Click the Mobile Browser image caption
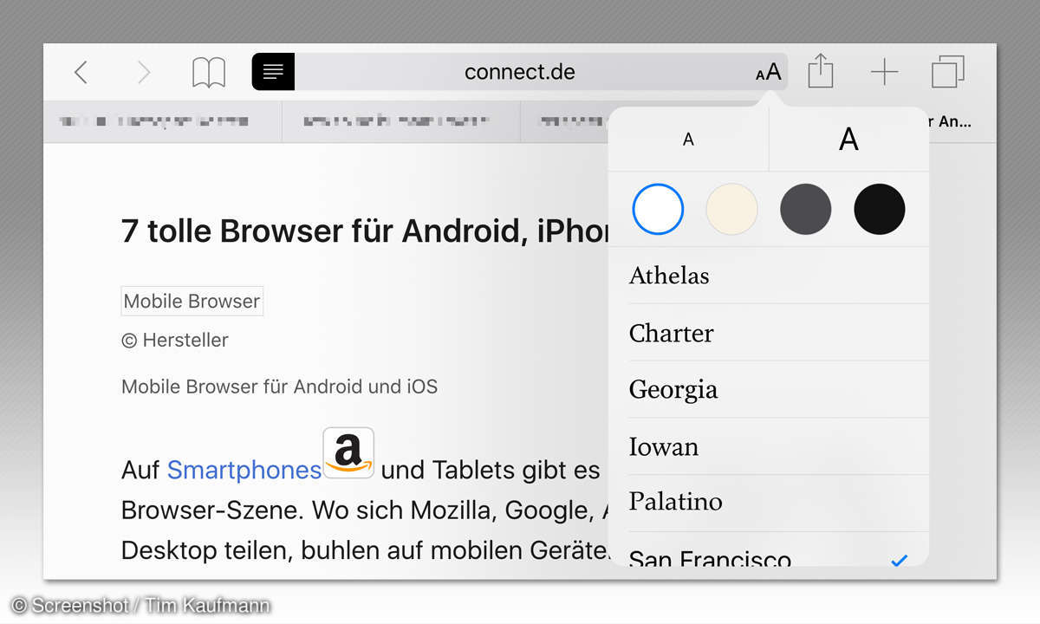 pos(192,301)
